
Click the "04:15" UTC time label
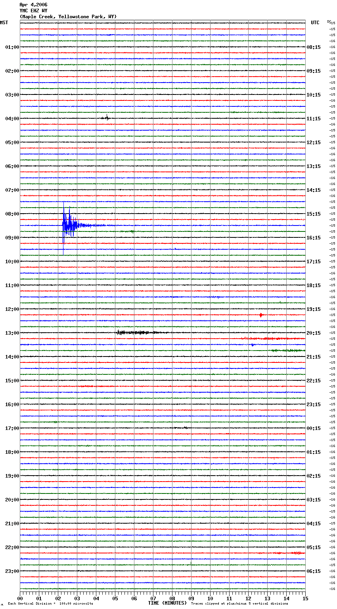(x=314, y=524)
